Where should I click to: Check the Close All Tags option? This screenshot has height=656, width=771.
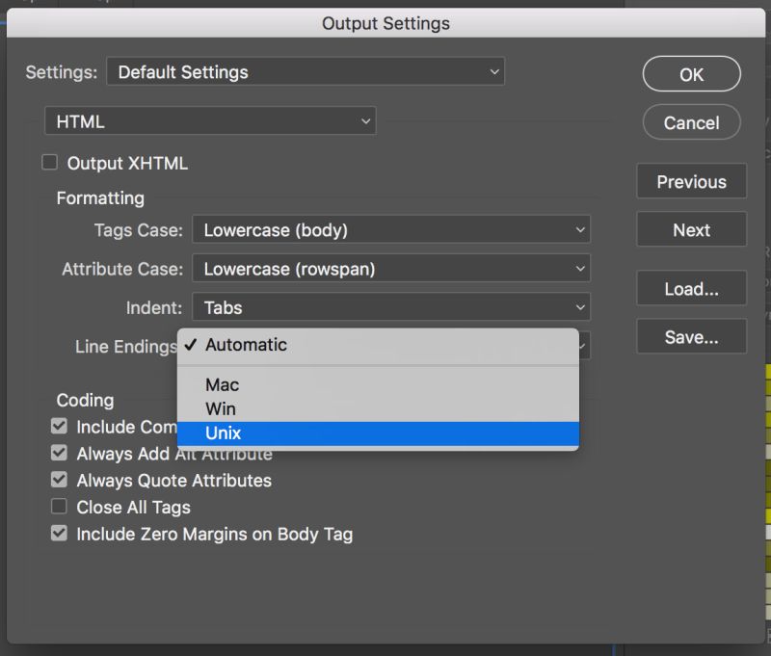pyautogui.click(x=60, y=507)
